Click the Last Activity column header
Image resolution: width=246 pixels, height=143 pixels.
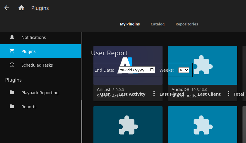coord(132,94)
